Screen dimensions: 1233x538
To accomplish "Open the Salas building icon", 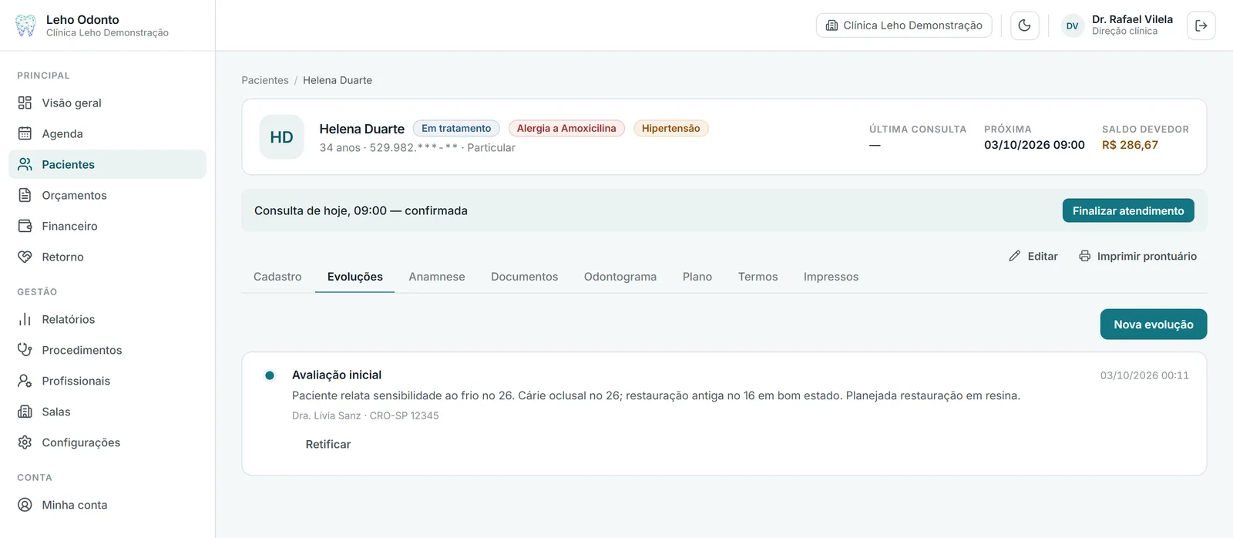I will click(x=25, y=412).
